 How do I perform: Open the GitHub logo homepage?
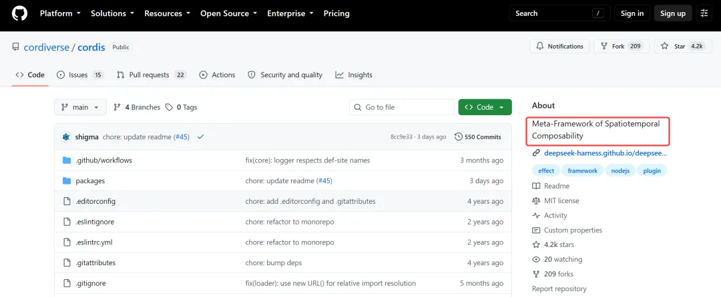19,13
